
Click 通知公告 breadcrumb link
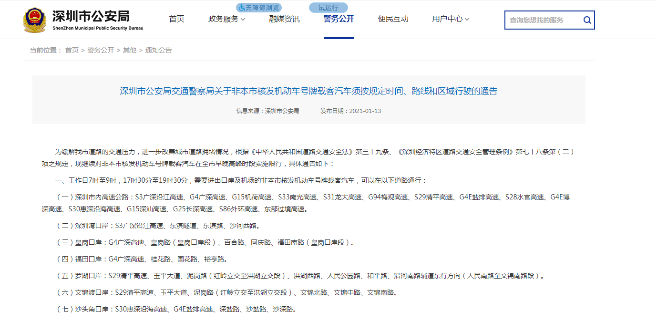tap(158, 50)
